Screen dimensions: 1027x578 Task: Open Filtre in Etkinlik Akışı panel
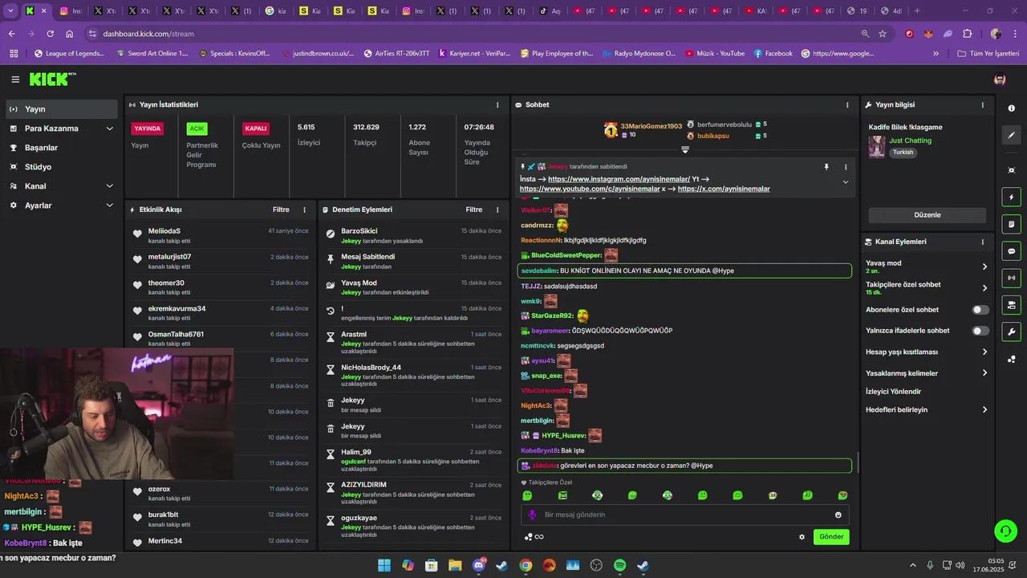click(x=281, y=210)
